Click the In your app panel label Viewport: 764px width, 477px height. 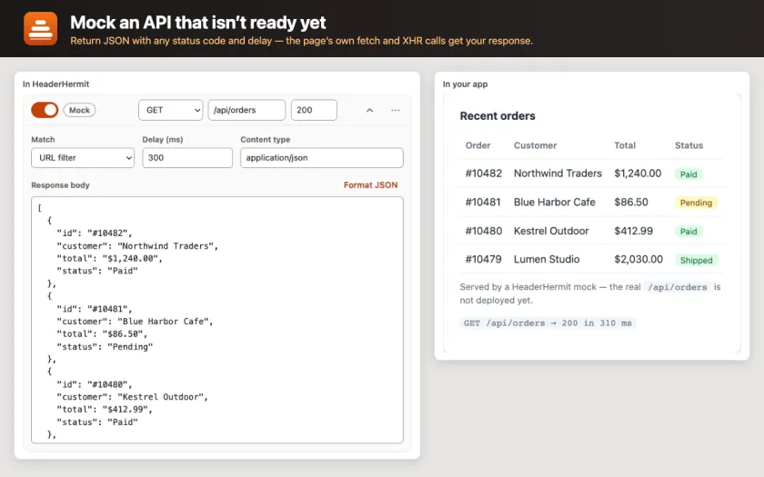[465, 84]
